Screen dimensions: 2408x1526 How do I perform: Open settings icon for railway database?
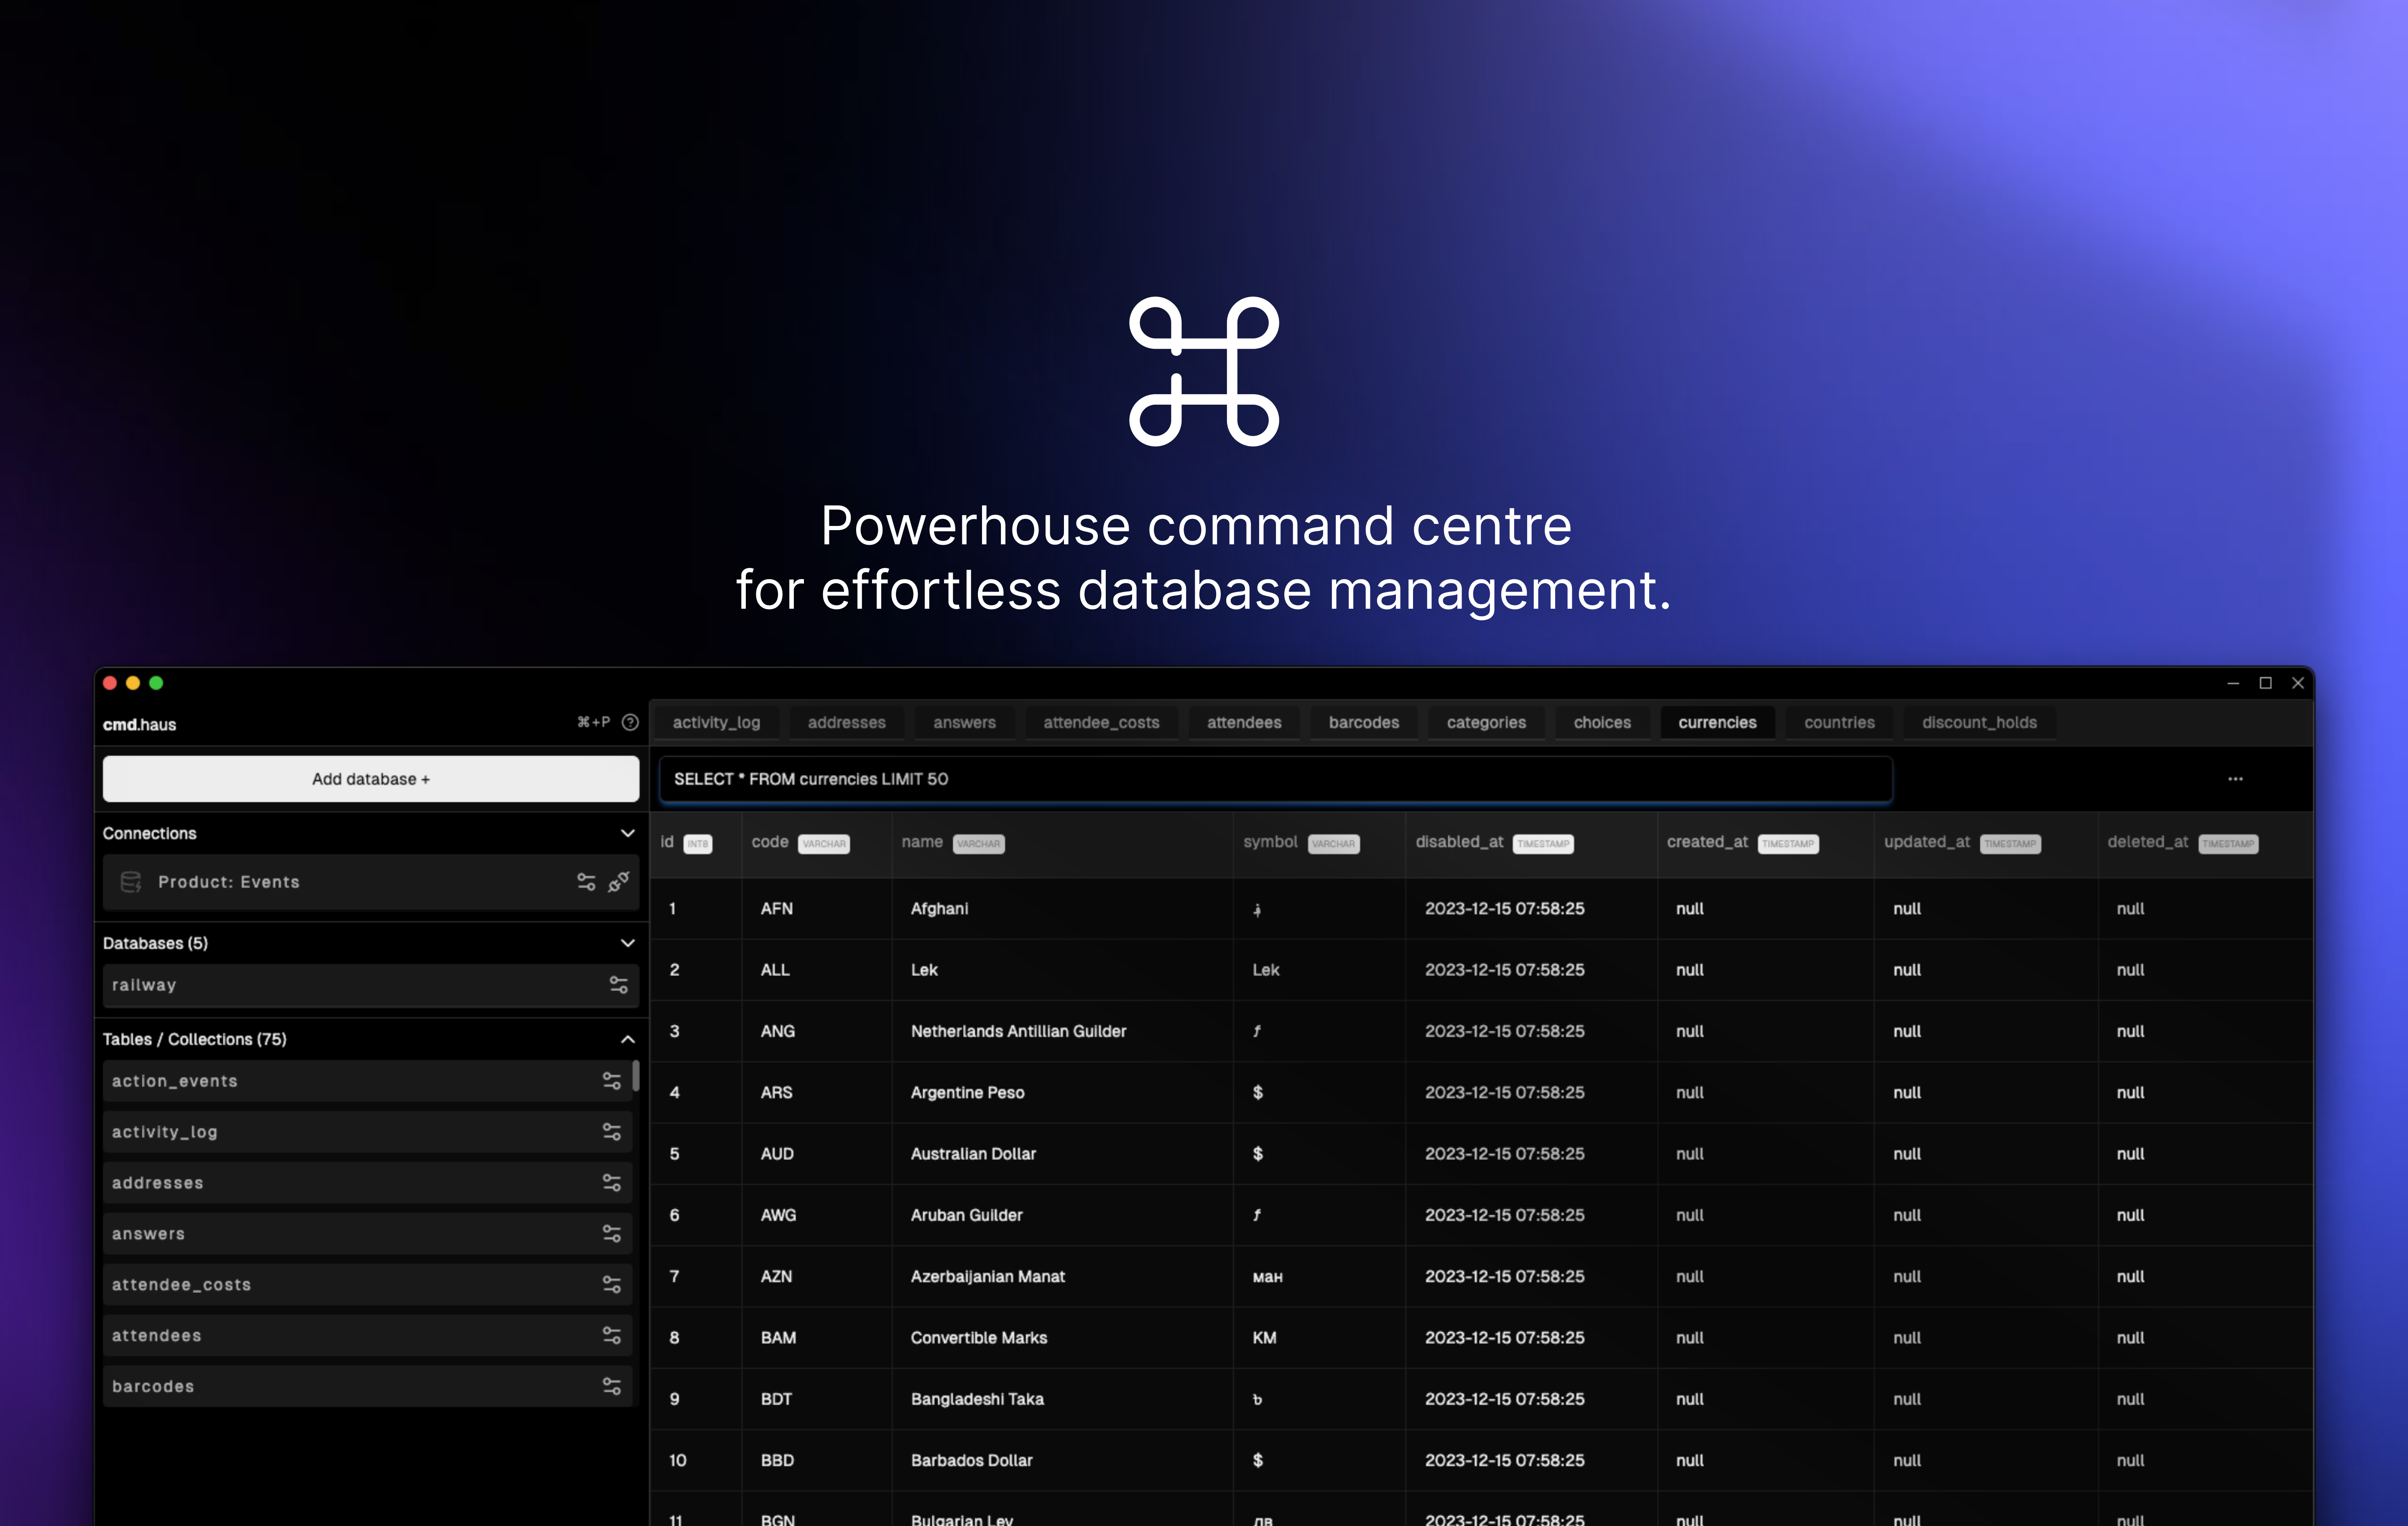click(x=619, y=985)
